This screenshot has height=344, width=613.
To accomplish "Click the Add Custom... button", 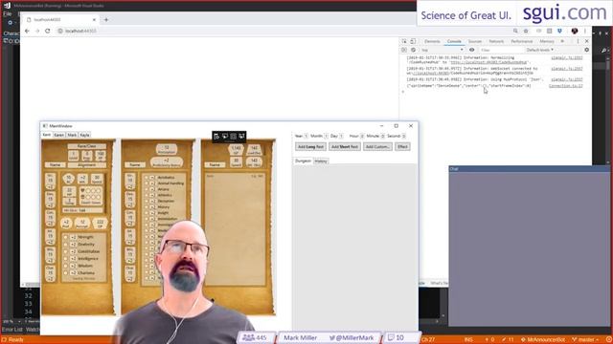I will click(377, 146).
